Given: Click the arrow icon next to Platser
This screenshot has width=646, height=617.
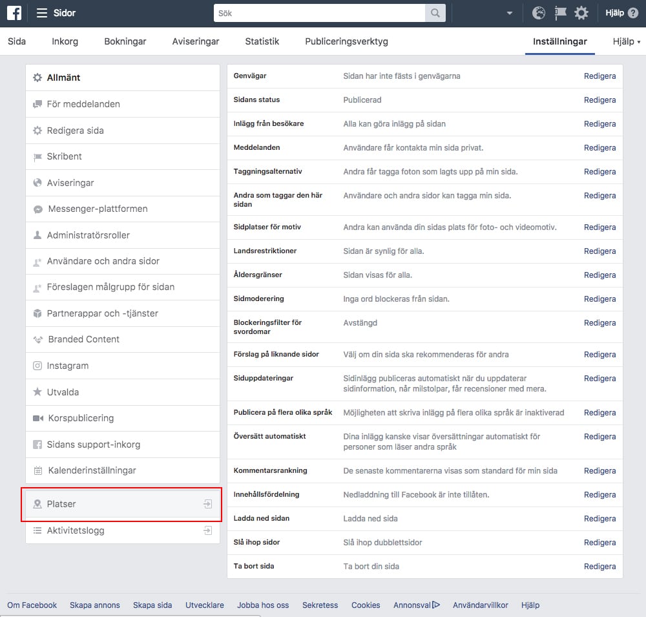Looking at the screenshot, I should click(x=207, y=504).
